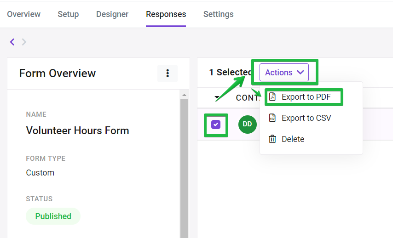Viewport: 393px width, 238px height.
Task: Click the scrollbar up arrow
Action: coord(184,95)
